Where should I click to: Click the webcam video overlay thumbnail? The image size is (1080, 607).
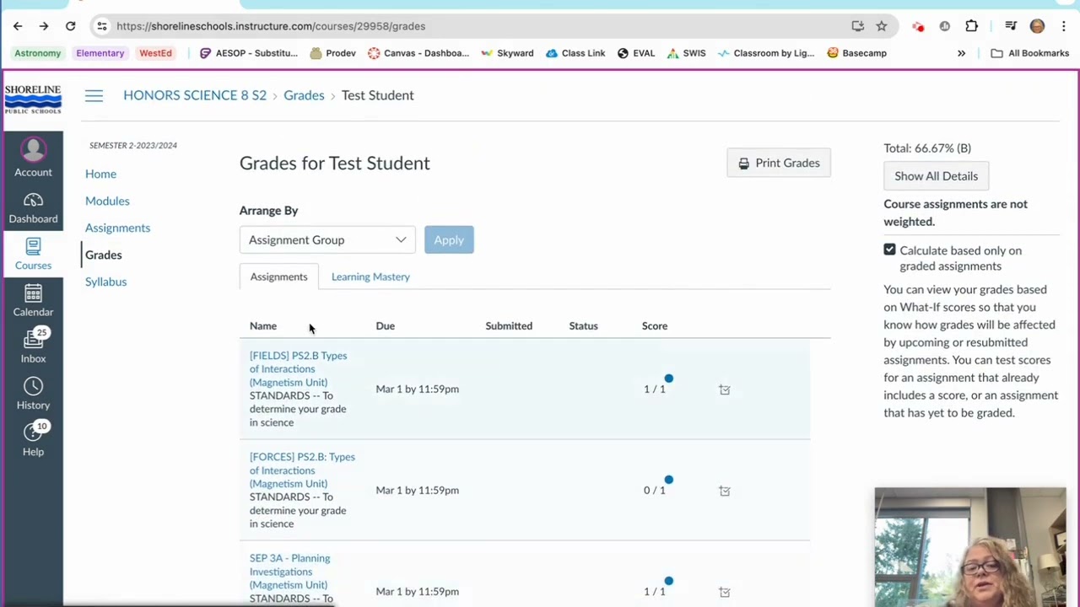[970, 547]
